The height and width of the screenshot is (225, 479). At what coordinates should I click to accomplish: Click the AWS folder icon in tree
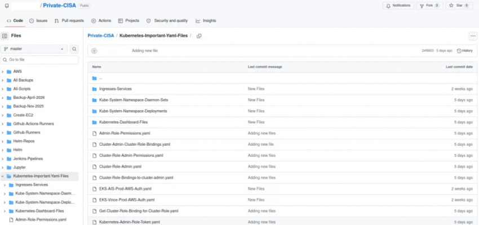pos(9,71)
